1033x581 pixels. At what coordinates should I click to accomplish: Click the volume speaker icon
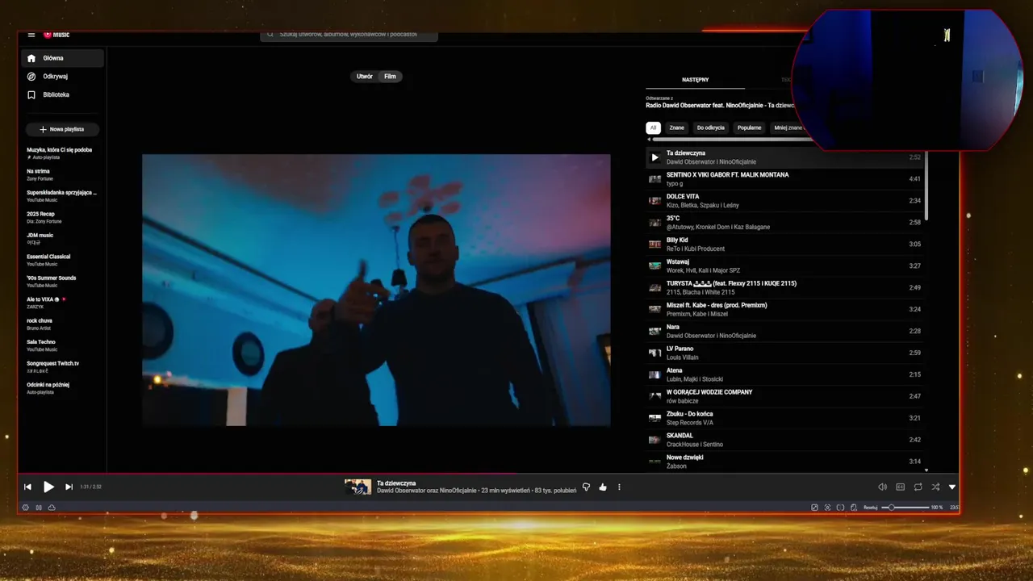pyautogui.click(x=882, y=487)
